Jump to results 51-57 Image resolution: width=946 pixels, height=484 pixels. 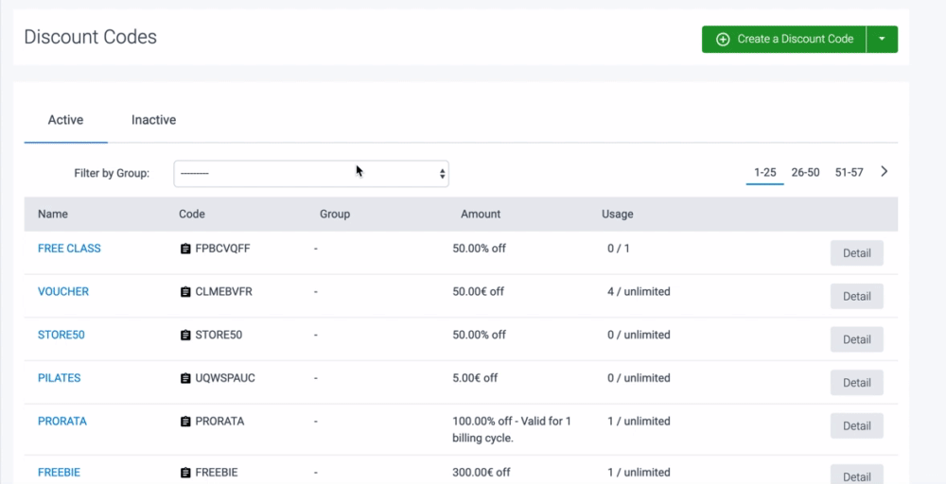(849, 173)
